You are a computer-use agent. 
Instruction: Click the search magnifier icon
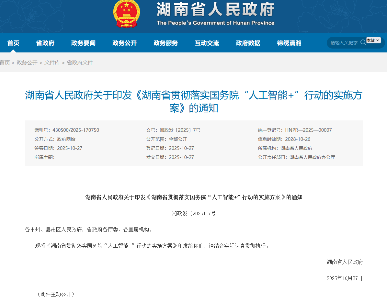click(363, 42)
